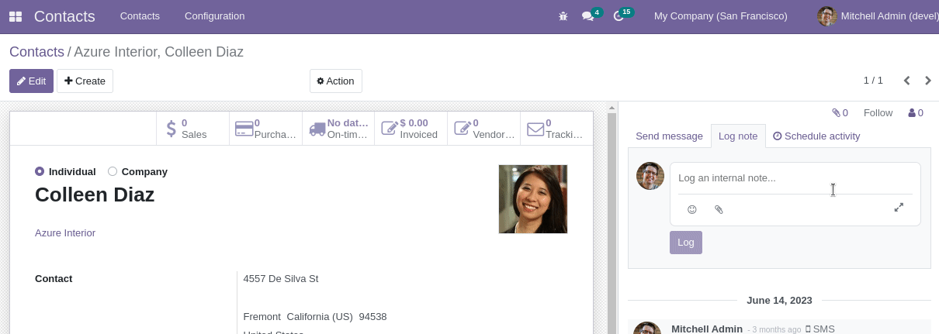The width and height of the screenshot is (939, 334).
Task: Click Mitchell Admin message author name
Action: pos(707,329)
